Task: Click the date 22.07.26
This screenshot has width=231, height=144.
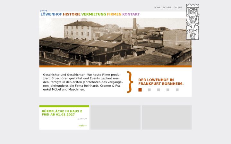Action: (x=82, y=119)
